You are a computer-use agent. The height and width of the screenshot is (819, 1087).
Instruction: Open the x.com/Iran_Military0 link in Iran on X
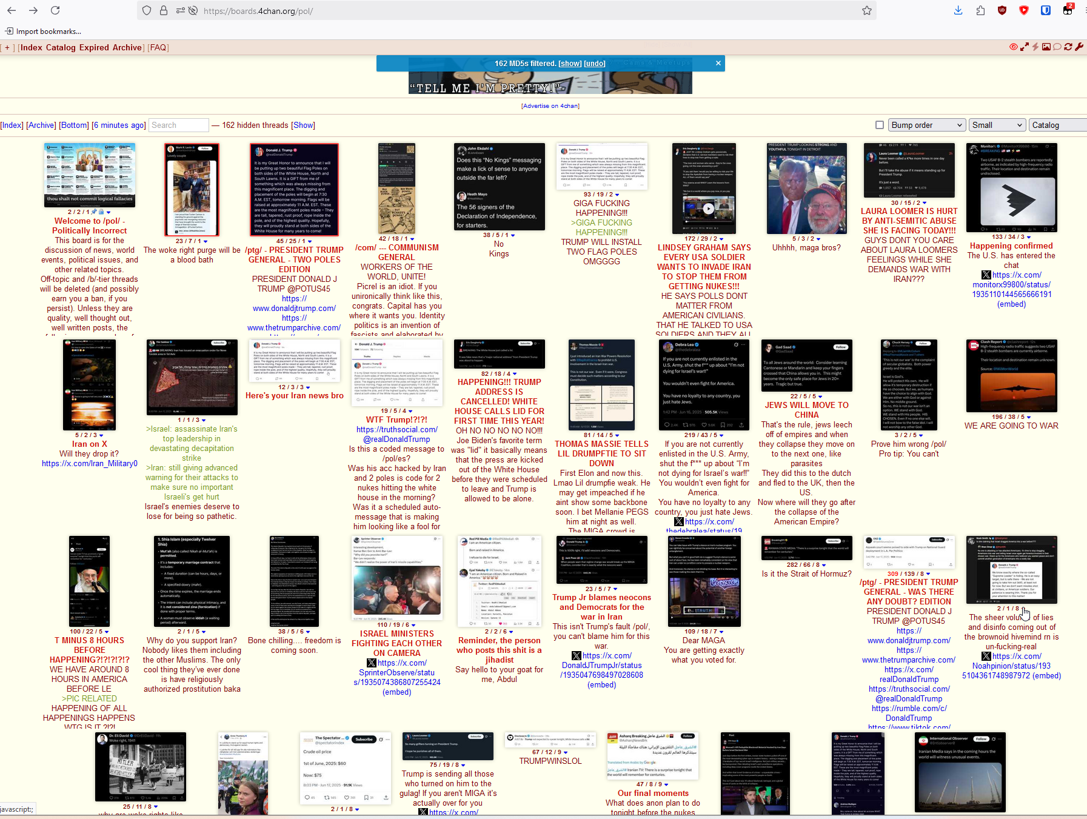pos(90,463)
